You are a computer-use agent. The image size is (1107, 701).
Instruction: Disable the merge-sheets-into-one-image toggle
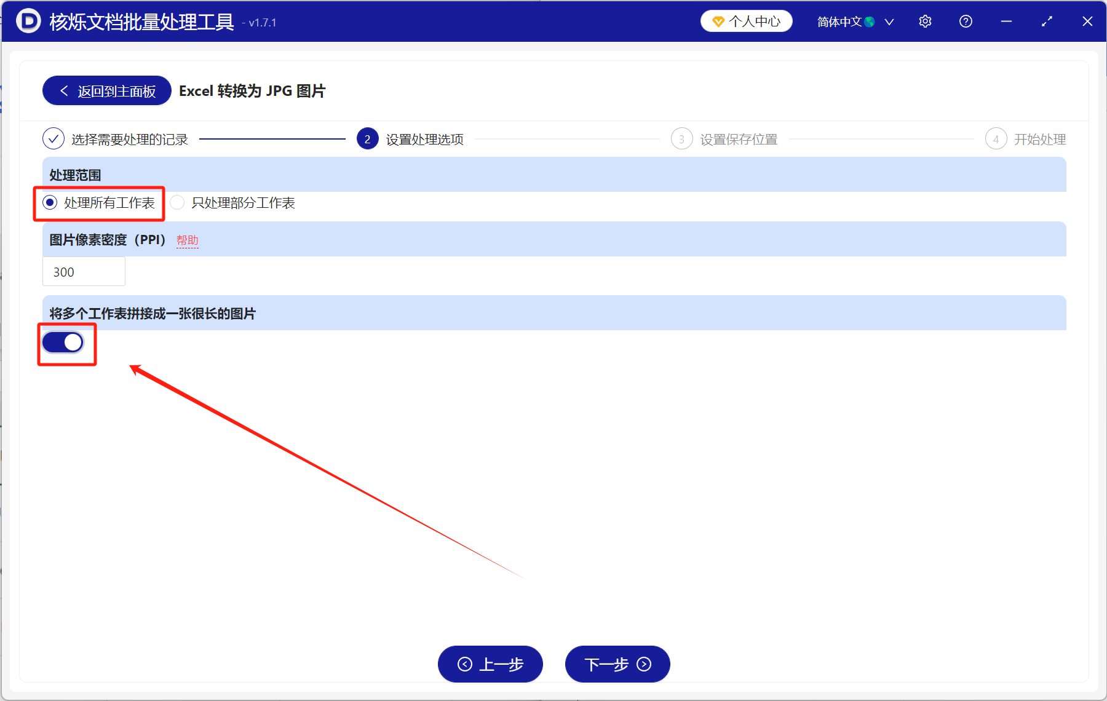[x=63, y=343]
